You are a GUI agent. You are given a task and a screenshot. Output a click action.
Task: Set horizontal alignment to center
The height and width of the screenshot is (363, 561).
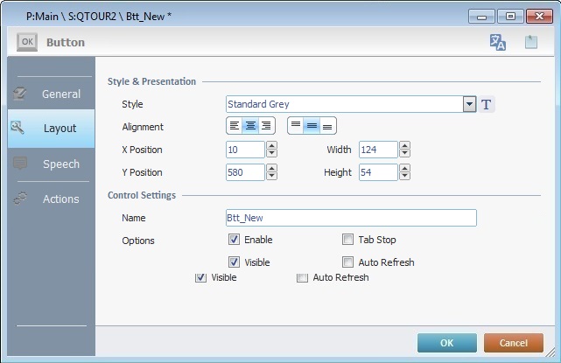tap(250, 126)
